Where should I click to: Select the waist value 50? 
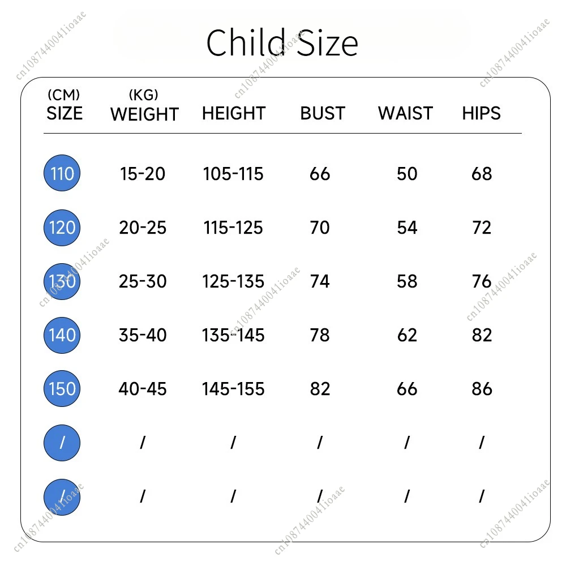coord(407,174)
